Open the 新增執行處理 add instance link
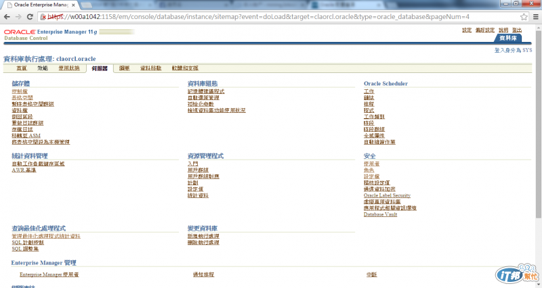The width and height of the screenshot is (542, 288). coord(203,236)
